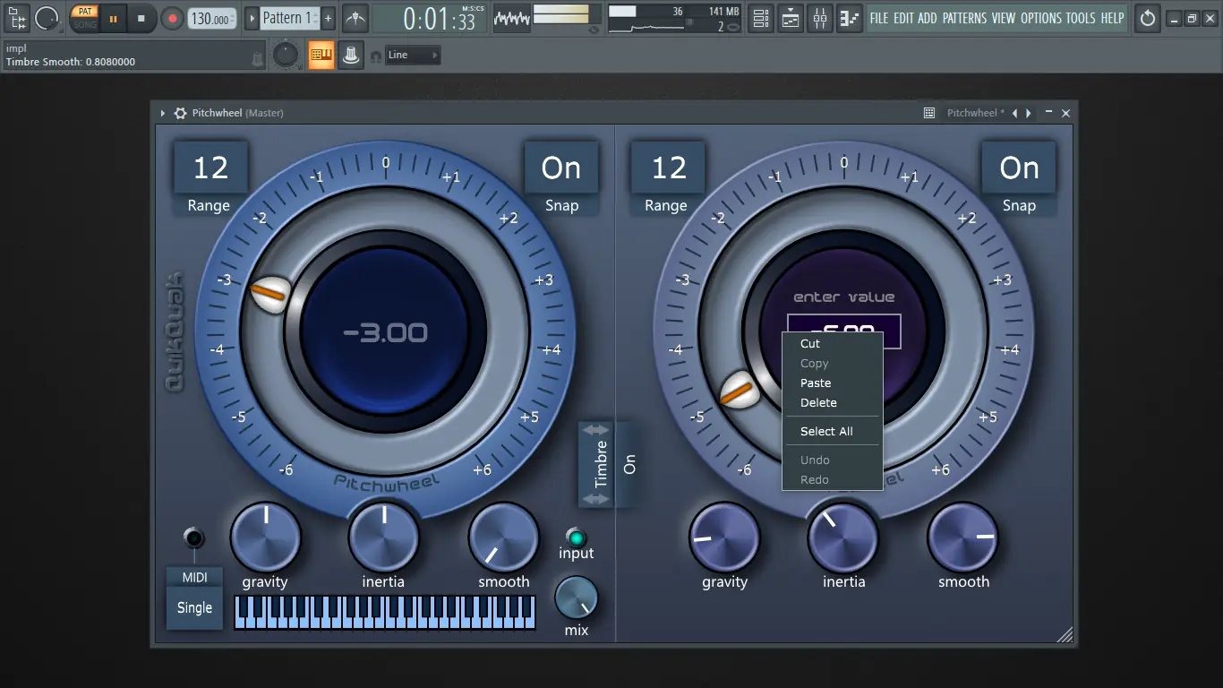Stop playback with the stop button
The height and width of the screenshot is (688, 1223).
pos(141,18)
